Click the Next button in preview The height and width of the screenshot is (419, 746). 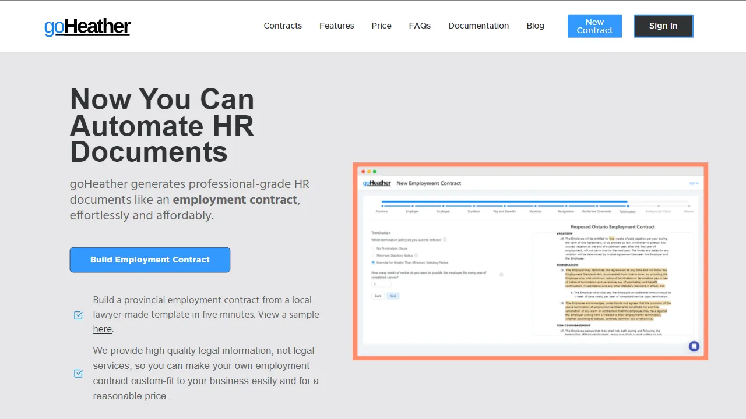[x=393, y=296]
